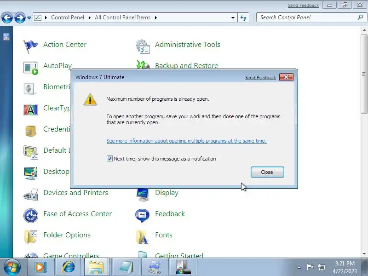The width and height of the screenshot is (368, 276).
Task: Click the small sidebar icon at top left
Action: [6, 37]
